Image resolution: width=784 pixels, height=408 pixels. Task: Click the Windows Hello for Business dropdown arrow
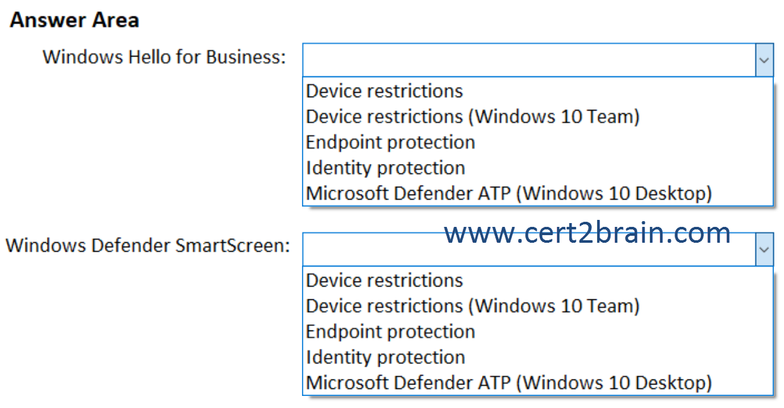pyautogui.click(x=764, y=60)
